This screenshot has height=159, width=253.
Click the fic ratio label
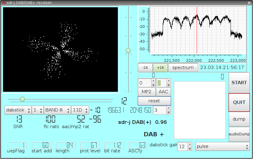[52, 127]
